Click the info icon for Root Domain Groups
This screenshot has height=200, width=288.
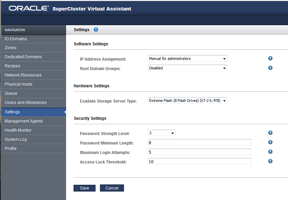click(270, 68)
